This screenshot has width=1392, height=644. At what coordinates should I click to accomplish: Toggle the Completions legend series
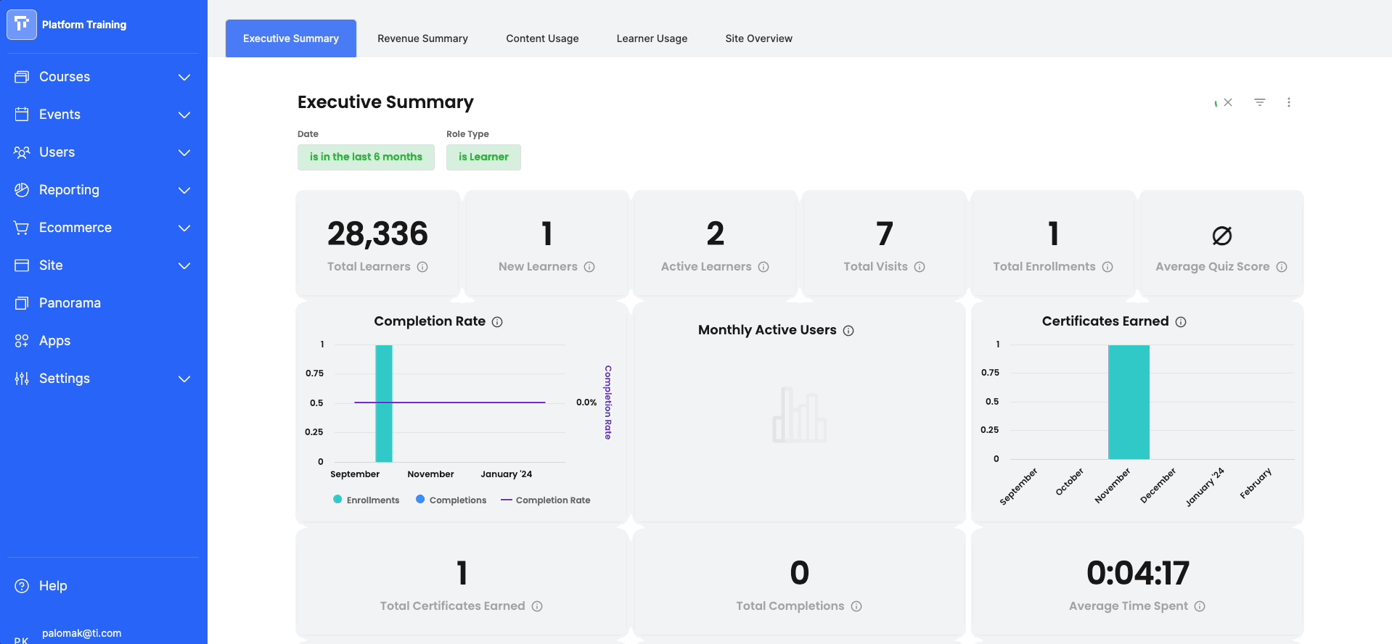(x=451, y=500)
